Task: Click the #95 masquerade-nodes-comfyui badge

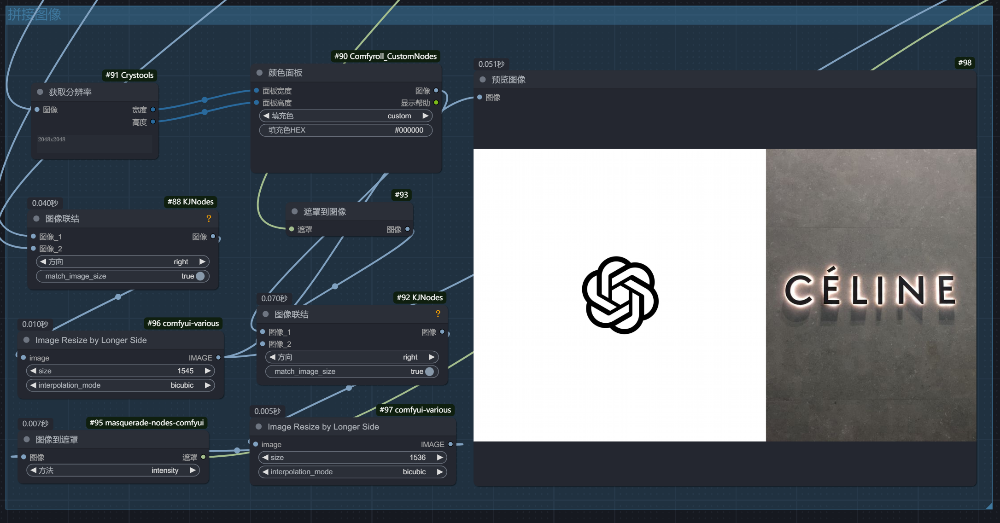Action: (146, 423)
